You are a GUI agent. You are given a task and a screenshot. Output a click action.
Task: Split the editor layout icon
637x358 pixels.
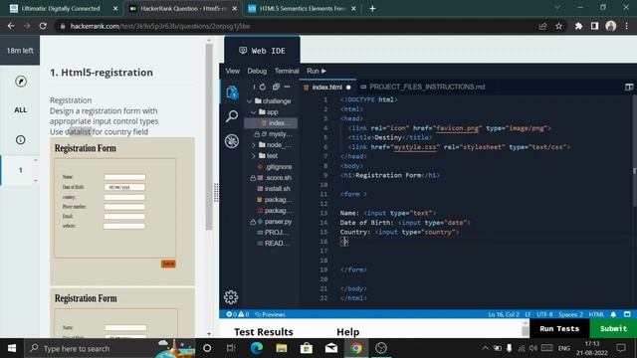pyautogui.click(x=629, y=87)
